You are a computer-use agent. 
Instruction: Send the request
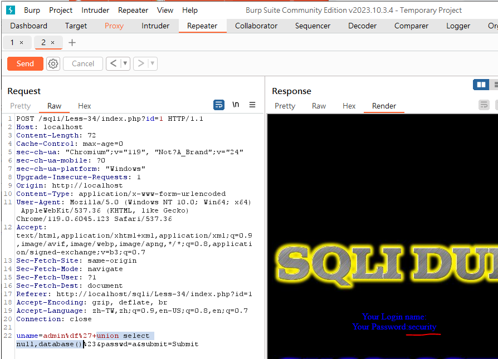(x=25, y=64)
